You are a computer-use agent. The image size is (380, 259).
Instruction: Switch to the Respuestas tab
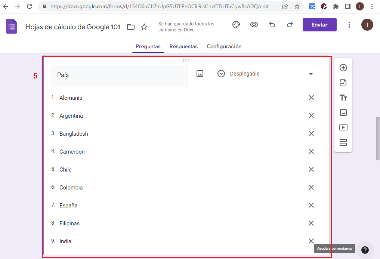tap(183, 47)
